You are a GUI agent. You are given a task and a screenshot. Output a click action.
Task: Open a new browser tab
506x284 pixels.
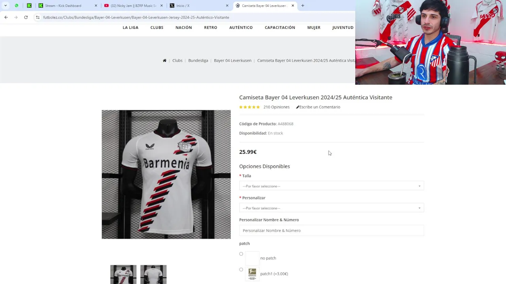coord(303,6)
